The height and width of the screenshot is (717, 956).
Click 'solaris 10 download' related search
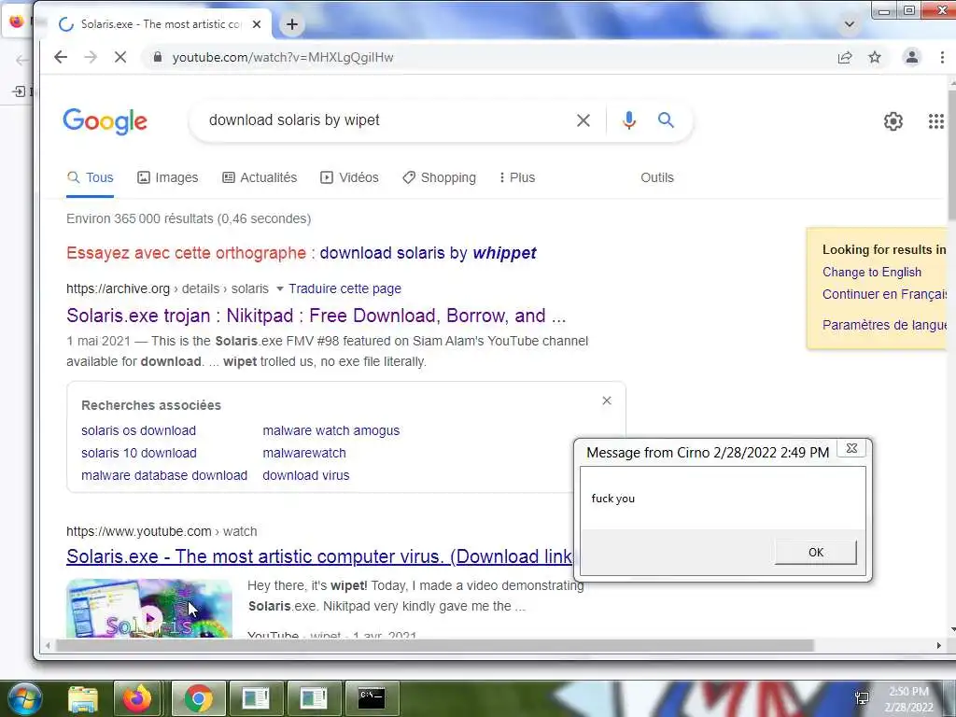coord(138,453)
